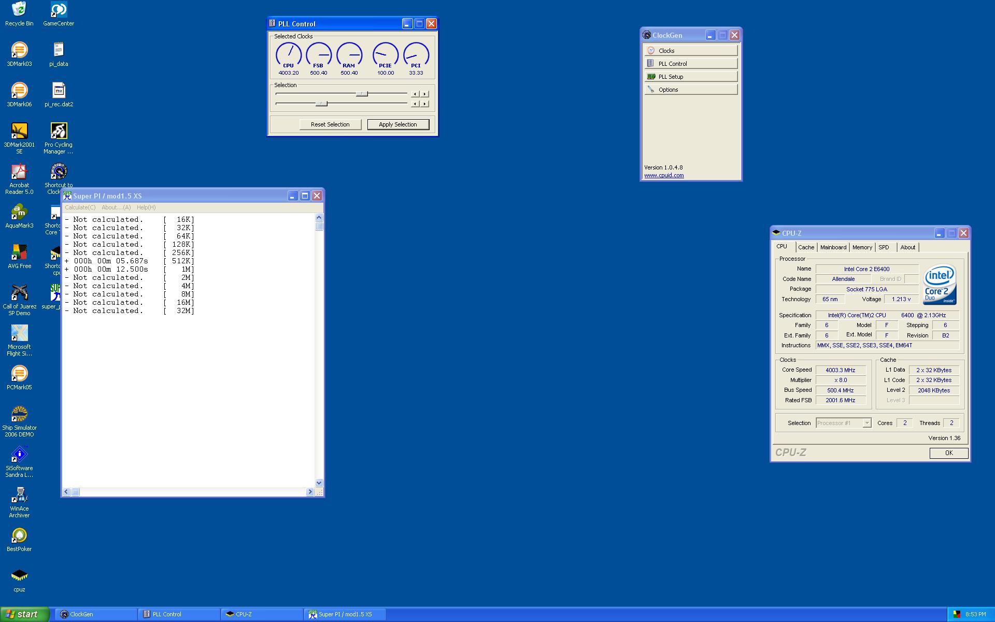Select the Pro Cycling Manager icon
Image resolution: width=995 pixels, height=622 pixels.
click(59, 138)
